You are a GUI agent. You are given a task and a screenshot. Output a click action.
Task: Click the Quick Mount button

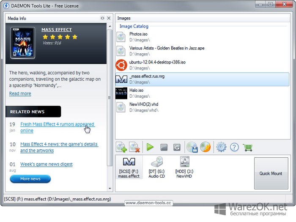click(271, 173)
